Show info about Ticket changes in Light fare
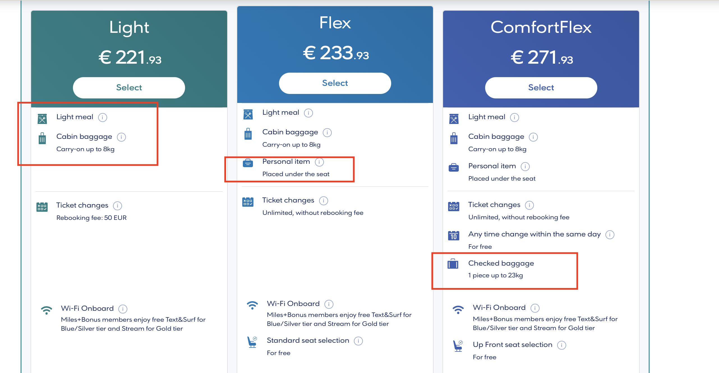719x373 pixels. click(x=117, y=206)
